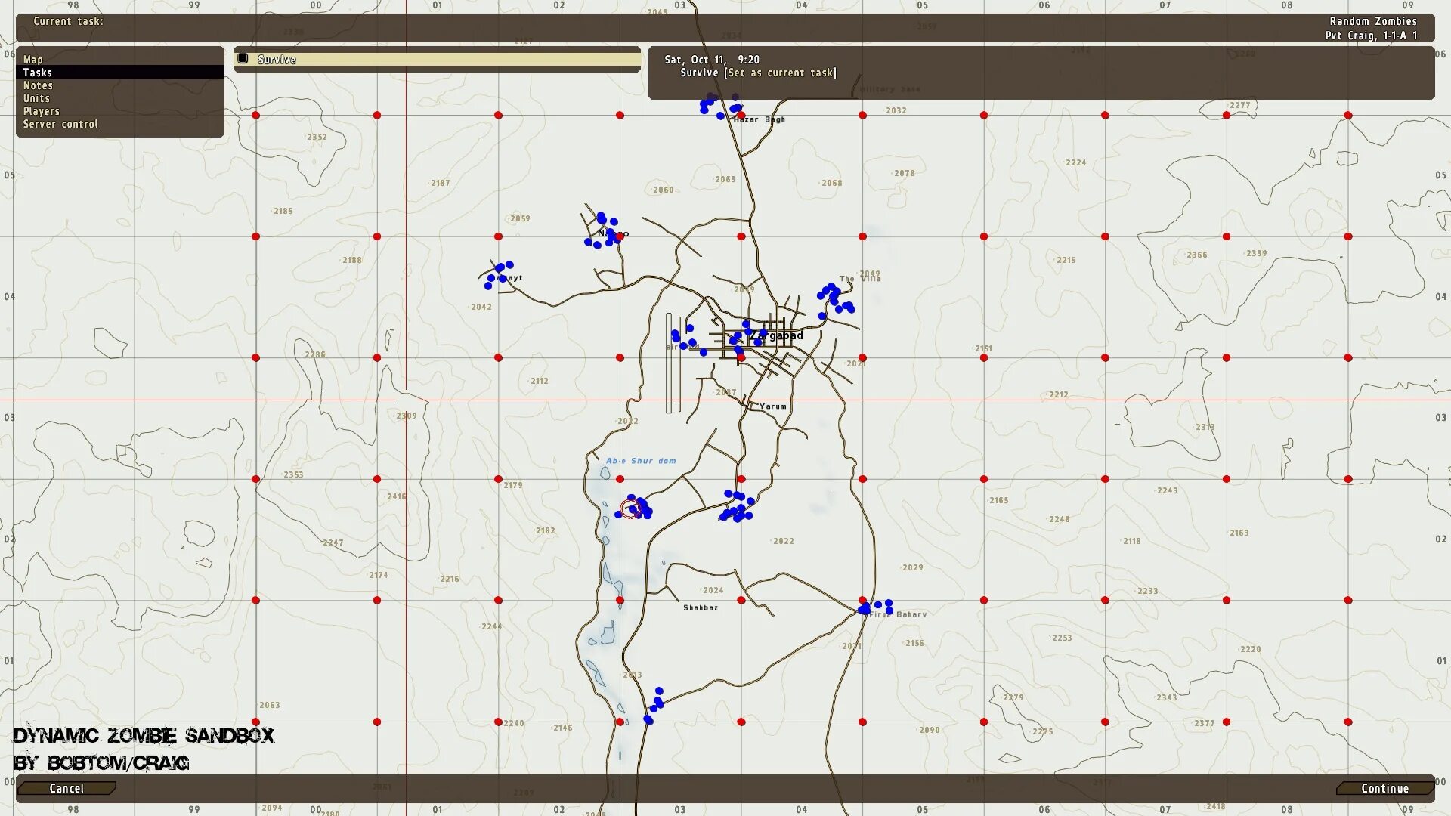Click Set as current task link
Image resolution: width=1451 pixels, height=816 pixels.
click(x=781, y=73)
